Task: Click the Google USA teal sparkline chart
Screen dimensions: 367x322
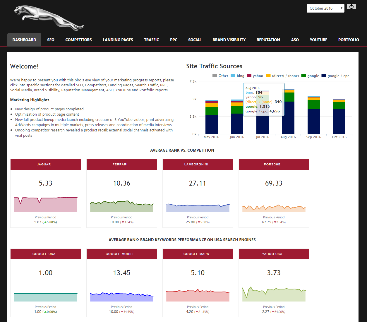Action: coord(46,297)
